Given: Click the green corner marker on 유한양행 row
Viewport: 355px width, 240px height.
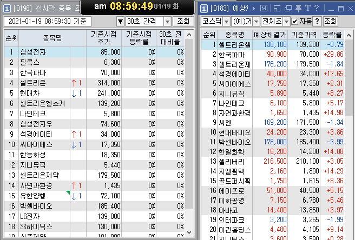Looking at the screenshot, I should tap(68, 192).
